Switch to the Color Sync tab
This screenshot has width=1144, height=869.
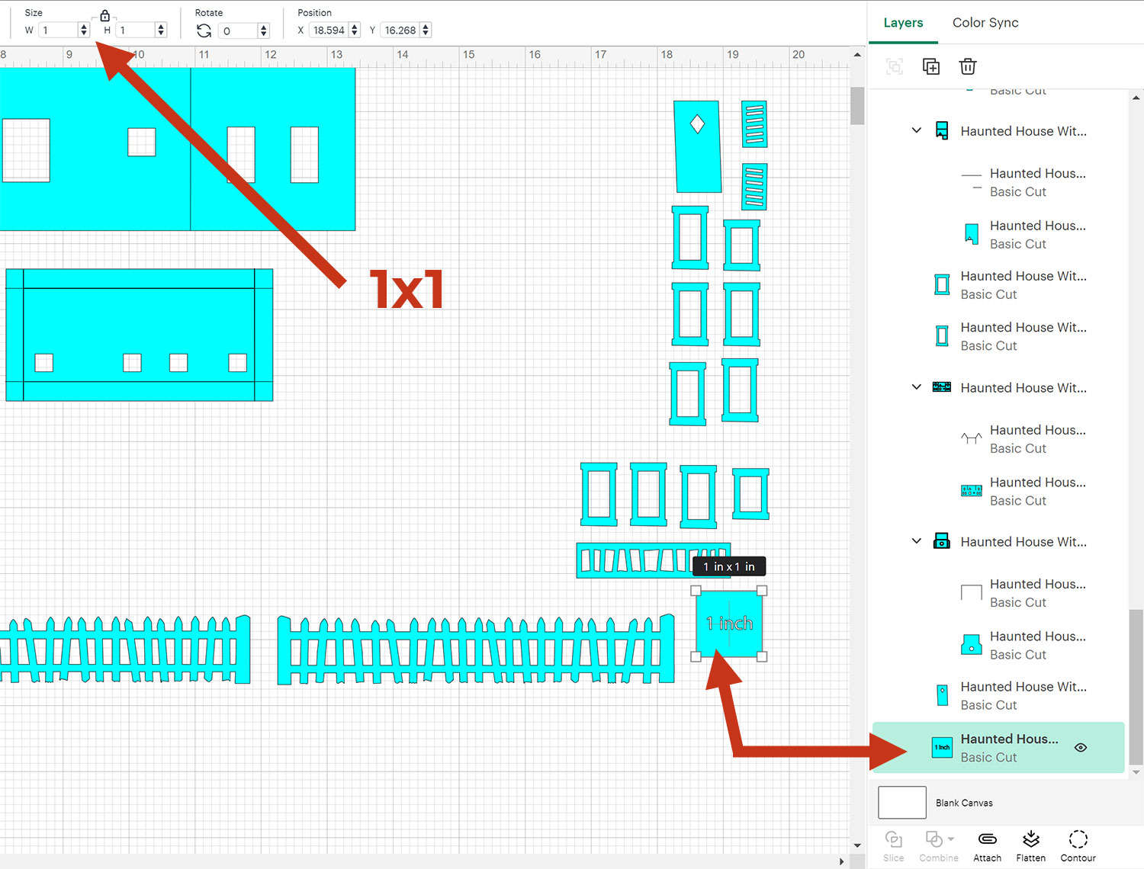[985, 23]
